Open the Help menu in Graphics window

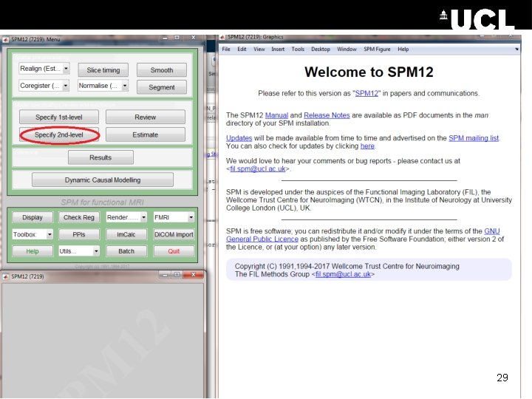403,50
